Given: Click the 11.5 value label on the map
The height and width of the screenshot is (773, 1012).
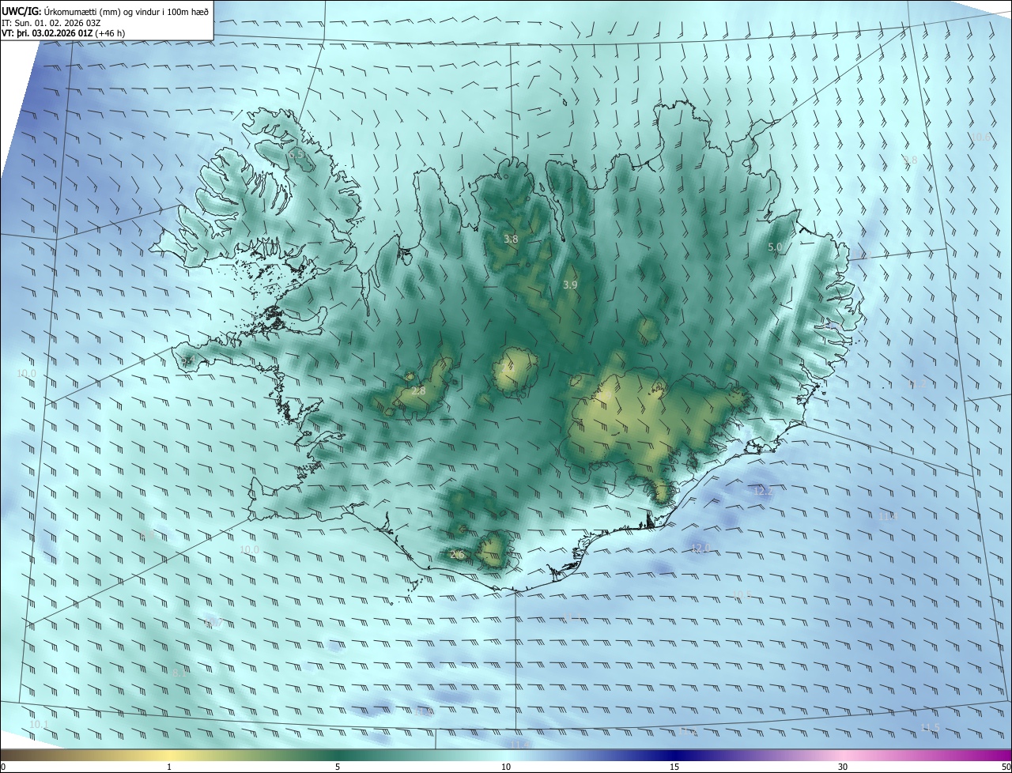Looking at the screenshot, I should point(931,727).
